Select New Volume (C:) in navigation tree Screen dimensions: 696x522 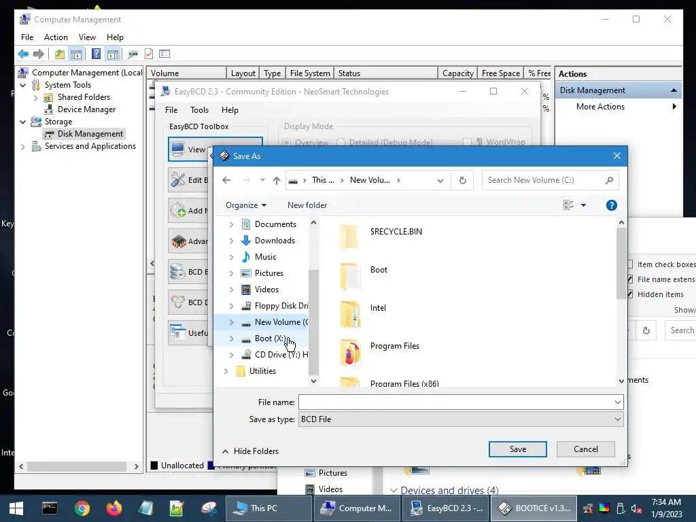click(281, 322)
